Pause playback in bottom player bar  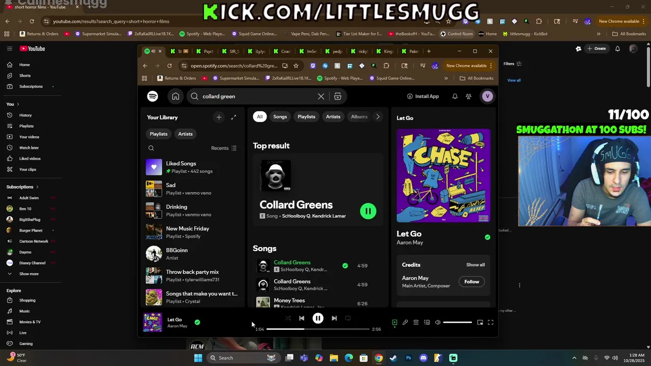tap(318, 318)
